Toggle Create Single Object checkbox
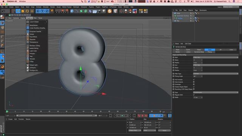 coord(194,87)
